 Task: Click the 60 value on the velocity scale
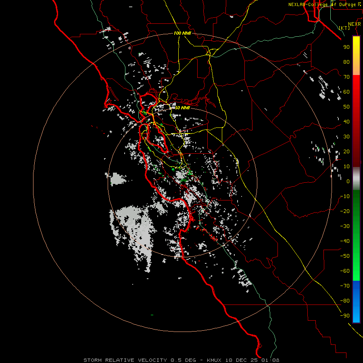(346, 92)
